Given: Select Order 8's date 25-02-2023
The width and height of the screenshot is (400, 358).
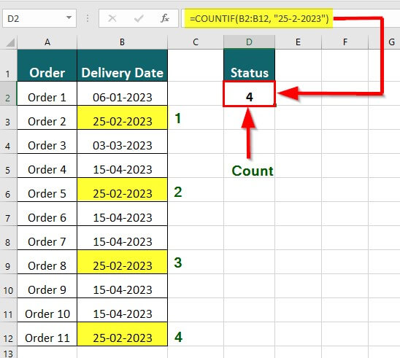Looking at the screenshot, I should tap(122, 262).
